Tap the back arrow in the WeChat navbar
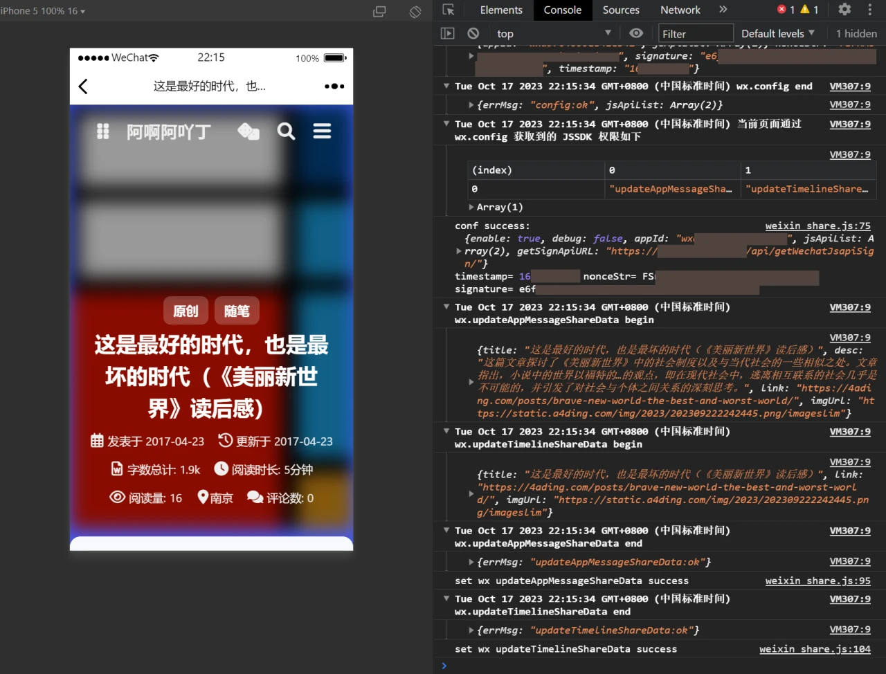 (82, 86)
